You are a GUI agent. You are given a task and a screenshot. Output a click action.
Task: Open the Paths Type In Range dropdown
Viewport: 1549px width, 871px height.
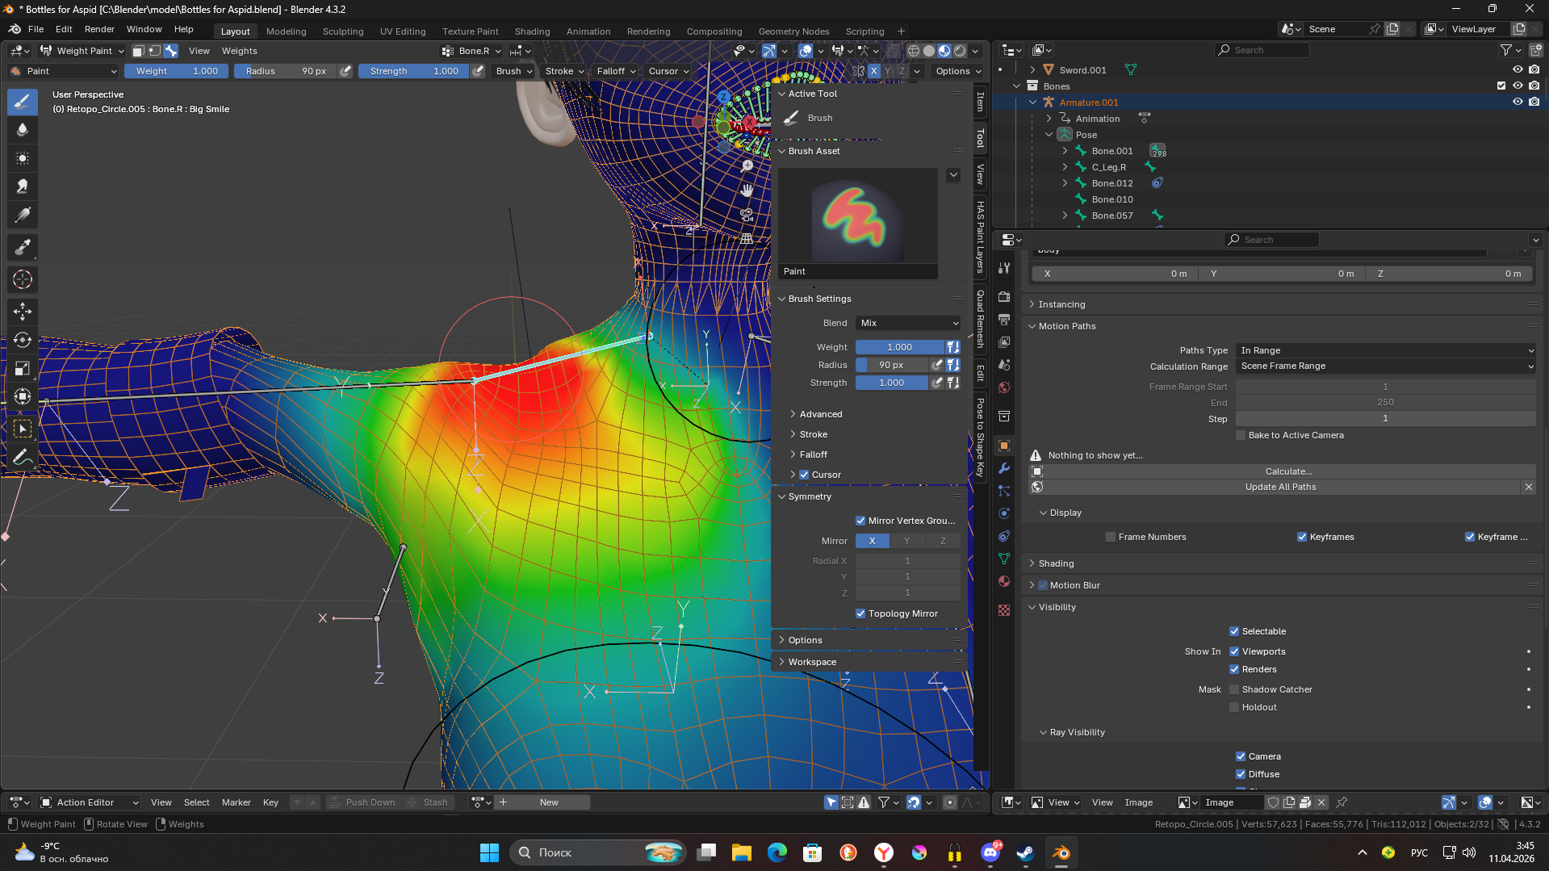[x=1386, y=350]
